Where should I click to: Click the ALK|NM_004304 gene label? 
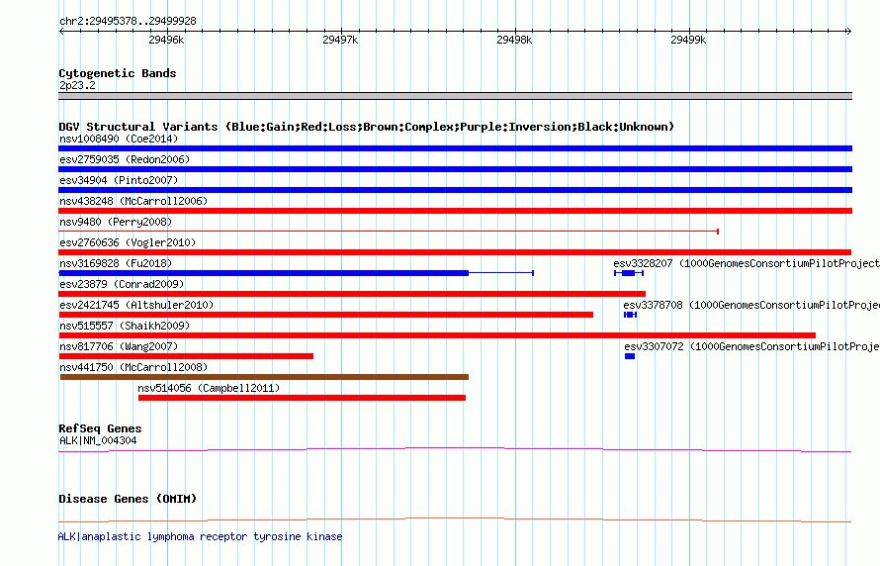point(98,440)
